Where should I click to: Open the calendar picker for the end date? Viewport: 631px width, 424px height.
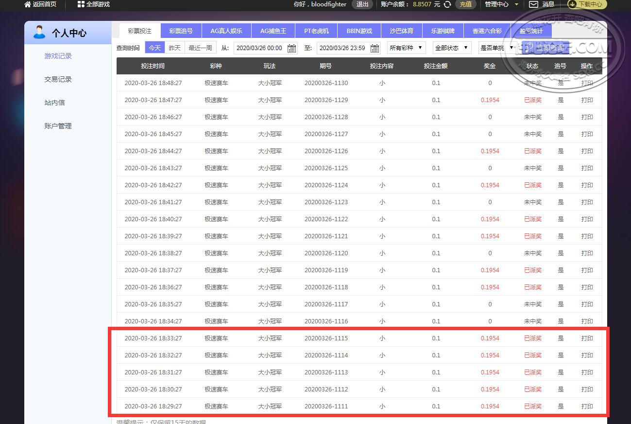pyautogui.click(x=375, y=48)
